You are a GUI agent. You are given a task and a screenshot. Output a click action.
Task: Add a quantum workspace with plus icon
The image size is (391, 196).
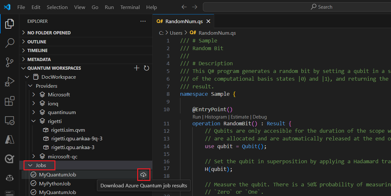[137, 68]
